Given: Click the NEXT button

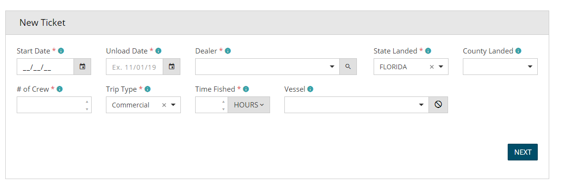Looking at the screenshot, I should [522, 152].
